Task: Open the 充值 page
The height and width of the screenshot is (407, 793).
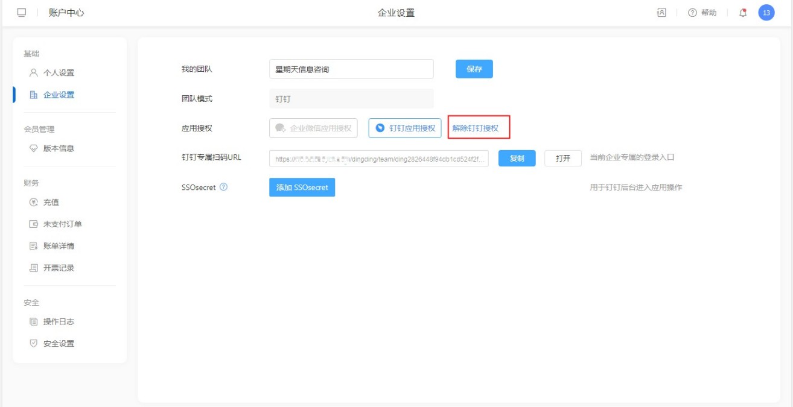Action: 51,202
